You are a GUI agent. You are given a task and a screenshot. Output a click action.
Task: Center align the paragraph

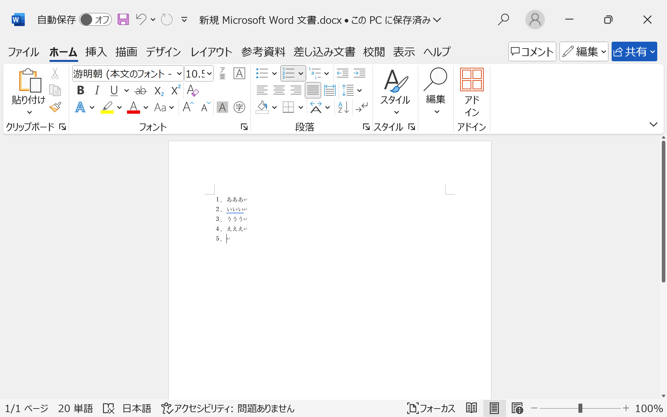coord(279,90)
